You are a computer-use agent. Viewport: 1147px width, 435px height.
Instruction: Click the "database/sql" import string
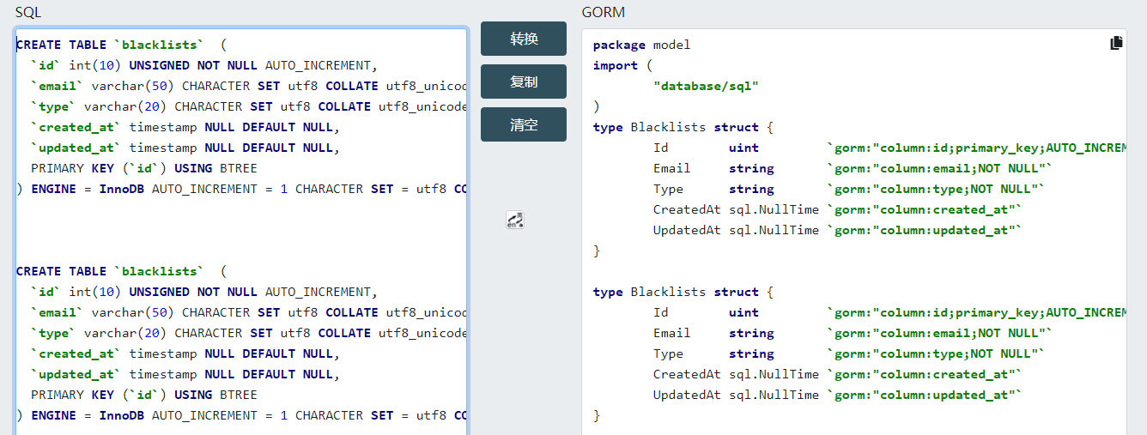tap(706, 86)
